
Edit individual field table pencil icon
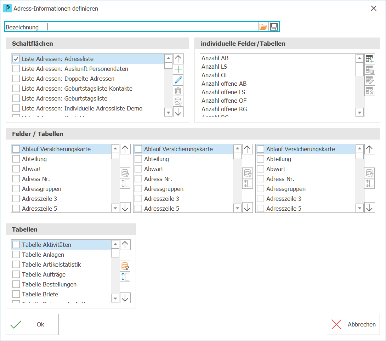pyautogui.click(x=369, y=80)
